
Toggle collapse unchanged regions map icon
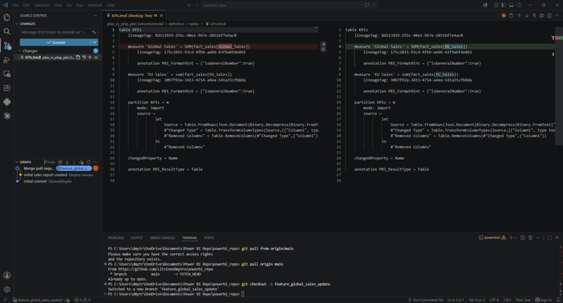(x=542, y=15)
